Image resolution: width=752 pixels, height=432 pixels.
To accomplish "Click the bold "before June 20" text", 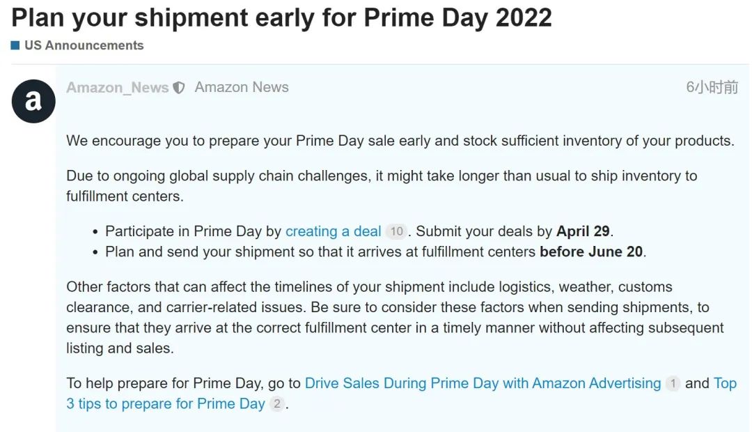I will click(591, 252).
